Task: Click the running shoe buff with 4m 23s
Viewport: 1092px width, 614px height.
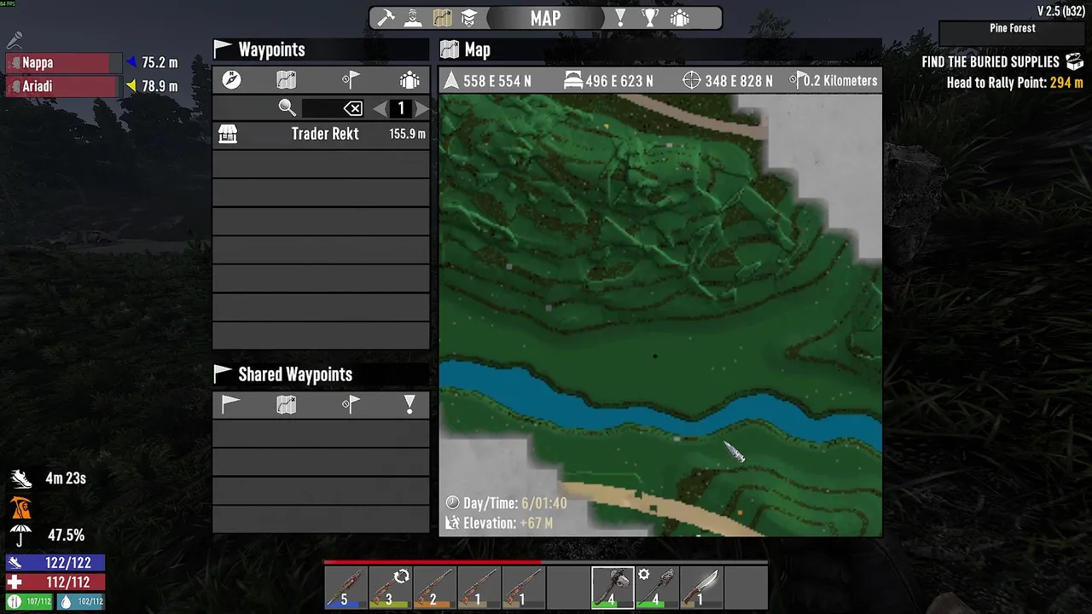Action: pos(20,478)
